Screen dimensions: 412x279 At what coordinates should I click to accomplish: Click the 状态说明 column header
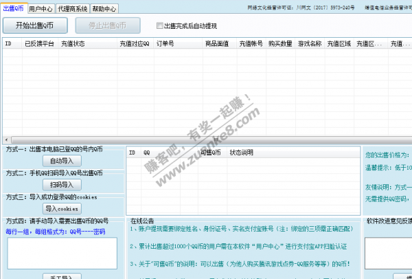click(x=293, y=153)
